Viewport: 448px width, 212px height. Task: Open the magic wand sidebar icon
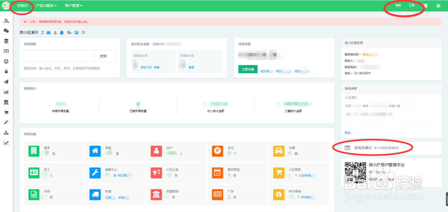pos(6,122)
